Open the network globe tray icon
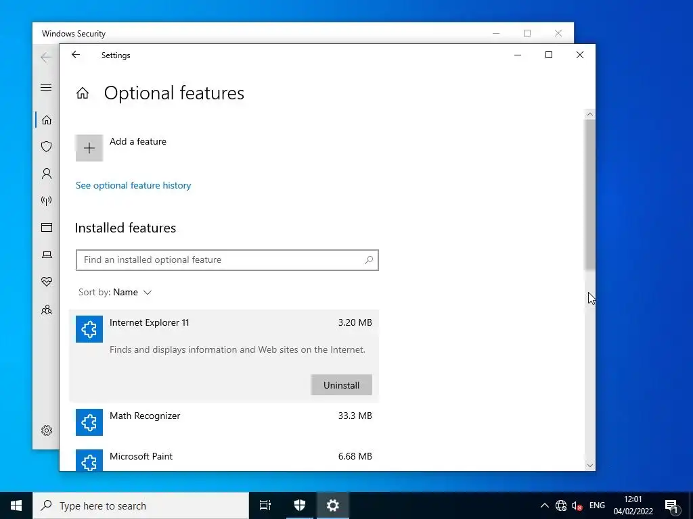This screenshot has width=693, height=519. tap(561, 505)
